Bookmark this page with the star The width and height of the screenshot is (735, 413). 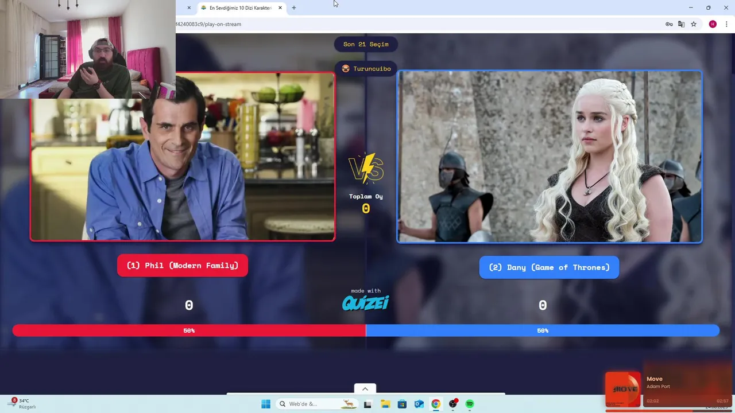(x=694, y=24)
